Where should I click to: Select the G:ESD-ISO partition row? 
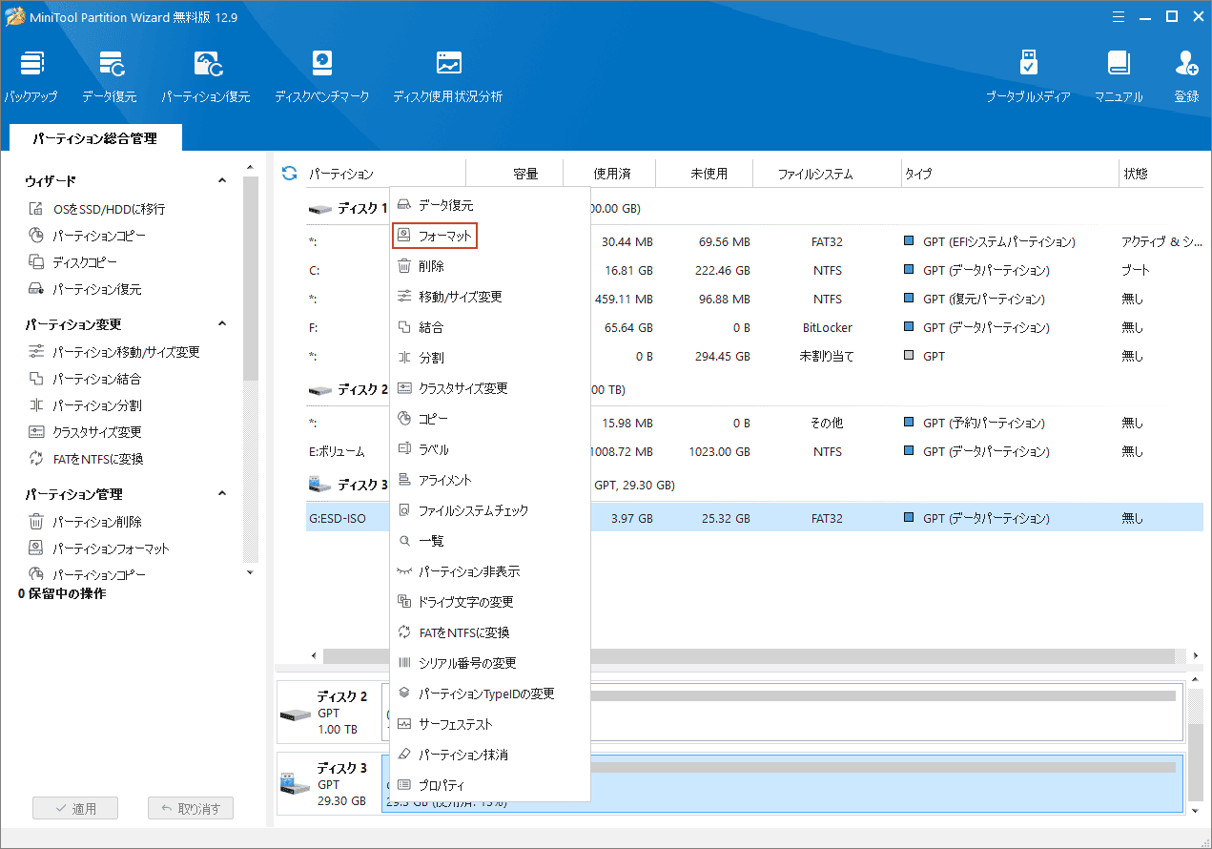(753, 518)
